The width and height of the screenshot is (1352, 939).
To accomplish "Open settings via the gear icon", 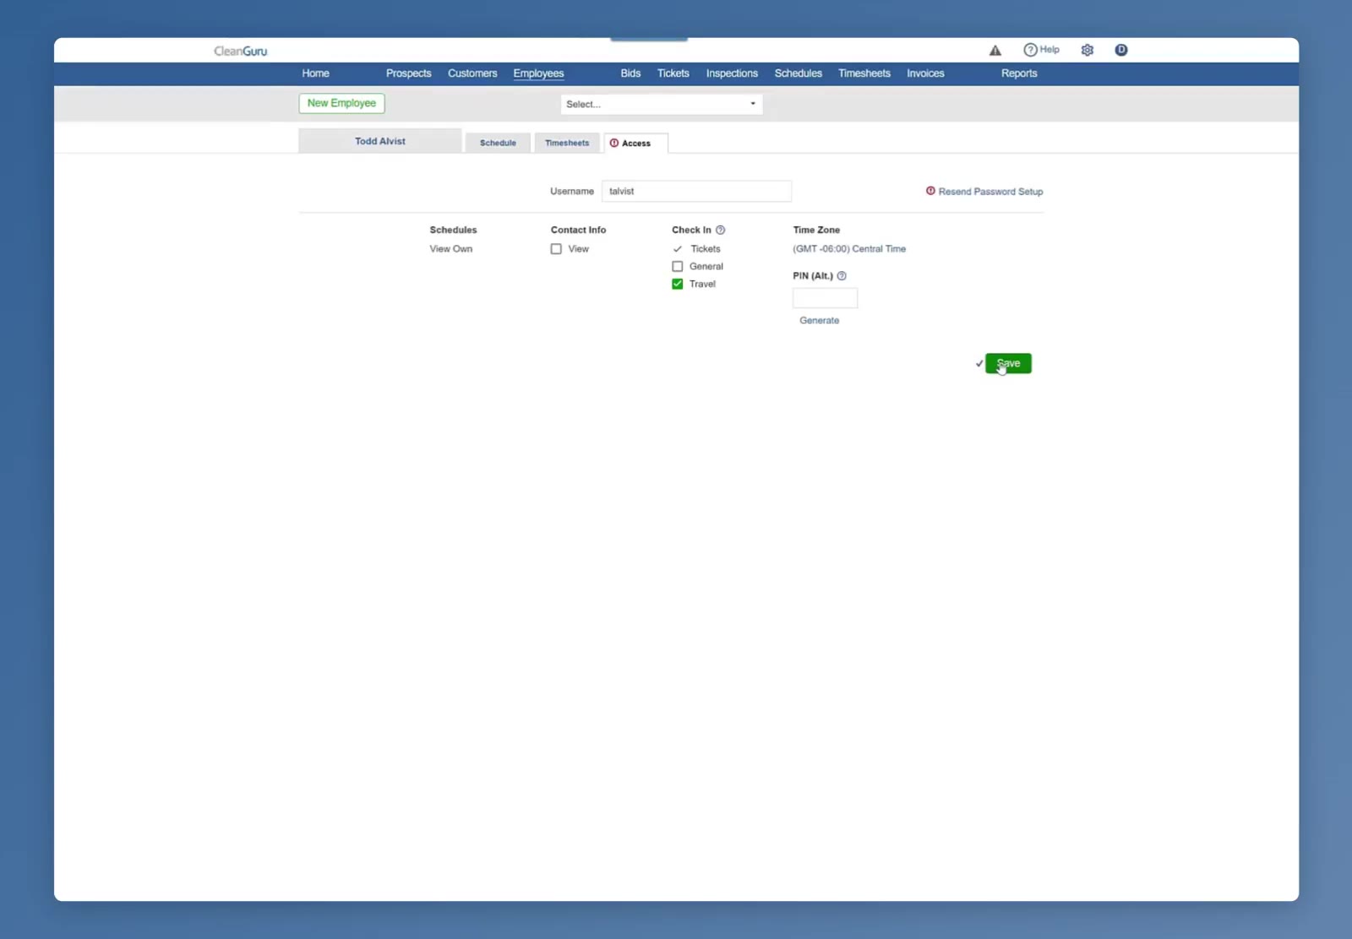I will click(1088, 50).
